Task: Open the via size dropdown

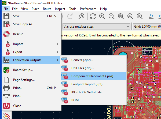Action: [x=96, y=27]
